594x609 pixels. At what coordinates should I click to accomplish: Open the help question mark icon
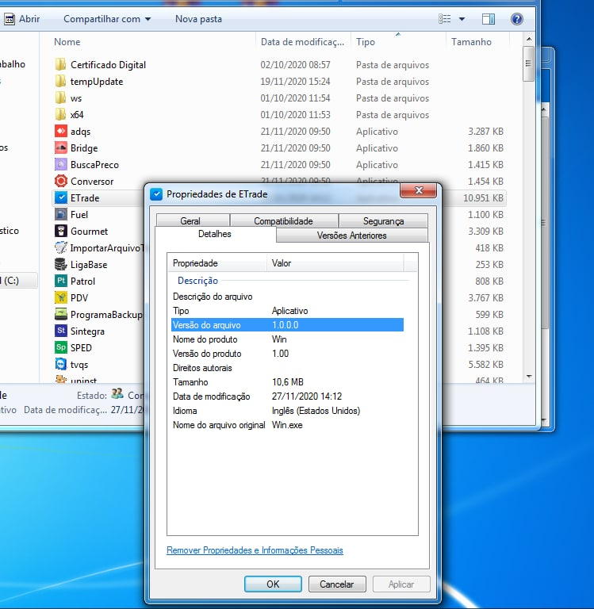pos(516,19)
